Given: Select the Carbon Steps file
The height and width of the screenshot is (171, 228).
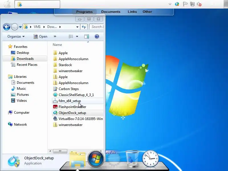Looking at the screenshot, I should coord(68,89).
